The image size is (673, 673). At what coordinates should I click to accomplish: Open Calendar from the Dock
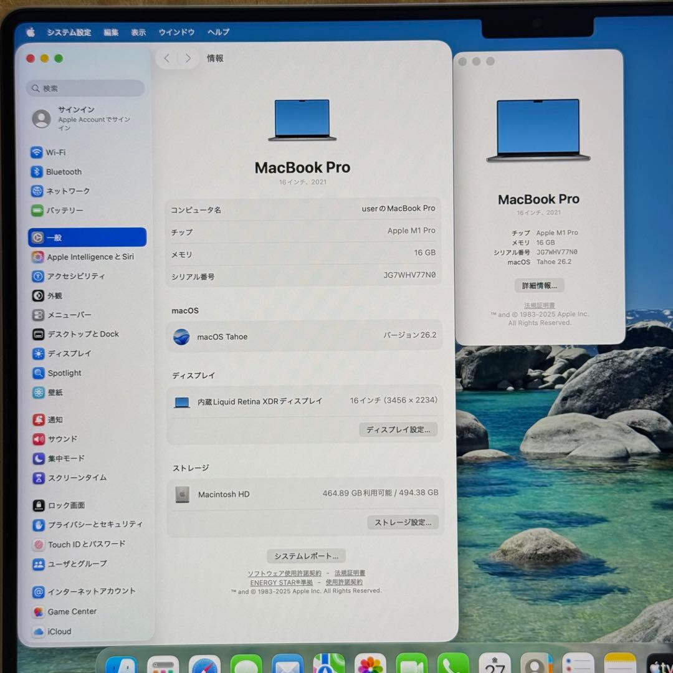coord(494,664)
